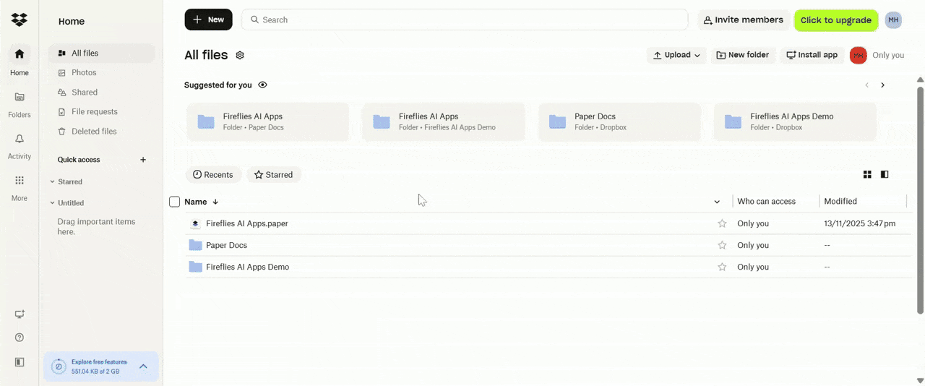Switch to the Recents tab

[213, 175]
